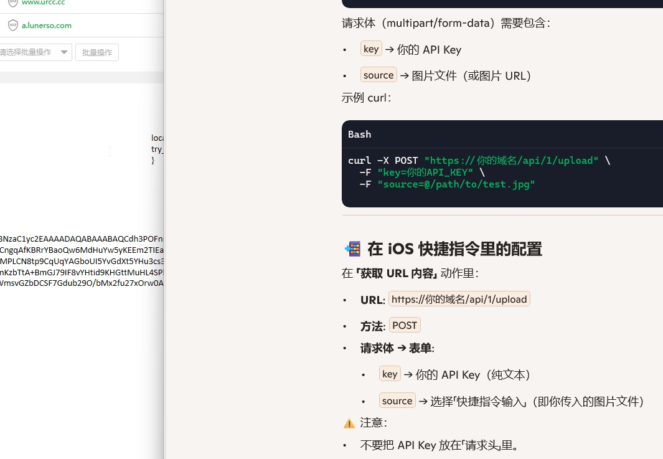Click the dropdown arrow of batch select
663x459 pixels.
pyautogui.click(x=64, y=52)
